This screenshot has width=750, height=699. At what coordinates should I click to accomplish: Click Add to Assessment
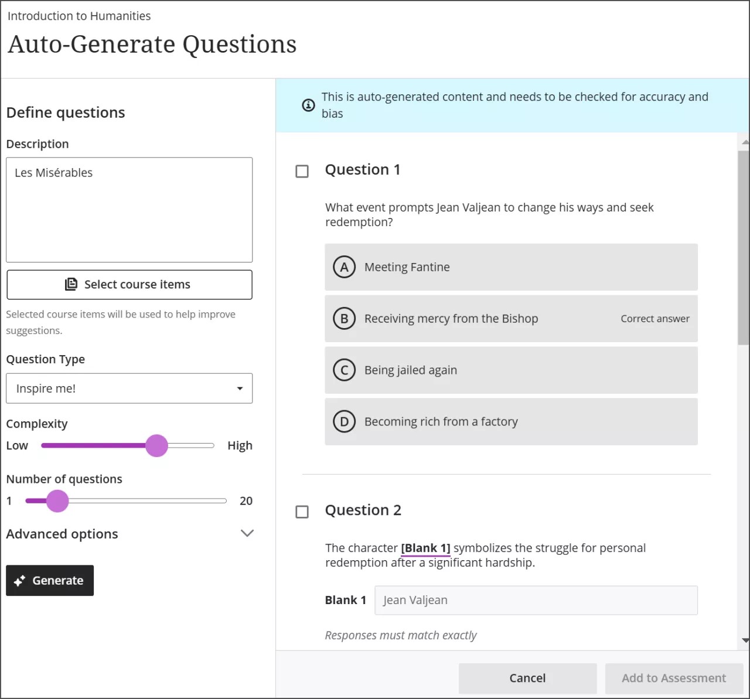[674, 678]
